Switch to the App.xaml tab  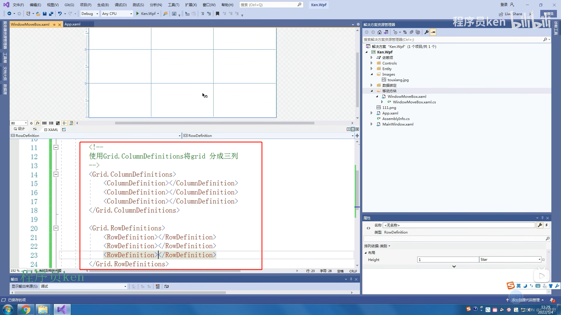tap(72, 24)
